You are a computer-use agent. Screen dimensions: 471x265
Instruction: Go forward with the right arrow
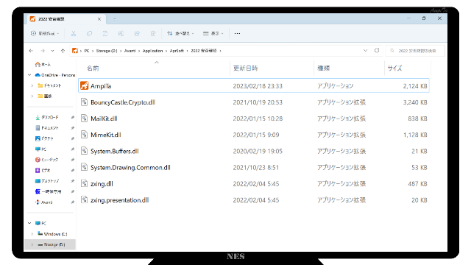click(x=43, y=51)
